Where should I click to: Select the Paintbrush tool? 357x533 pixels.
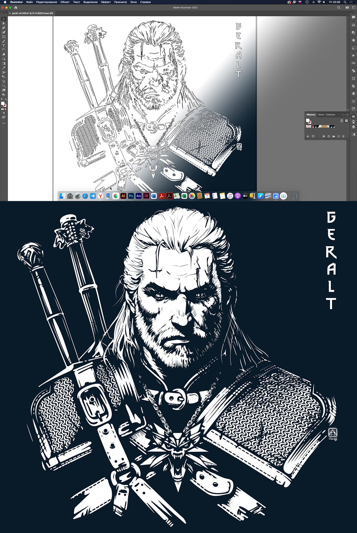(4, 41)
